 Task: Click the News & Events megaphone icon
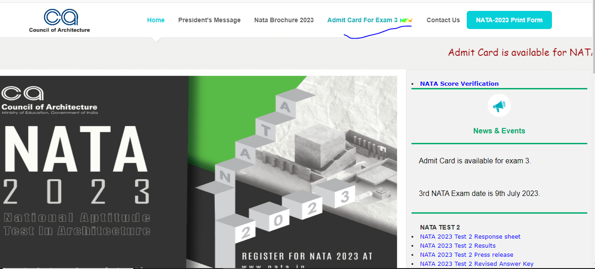click(499, 106)
